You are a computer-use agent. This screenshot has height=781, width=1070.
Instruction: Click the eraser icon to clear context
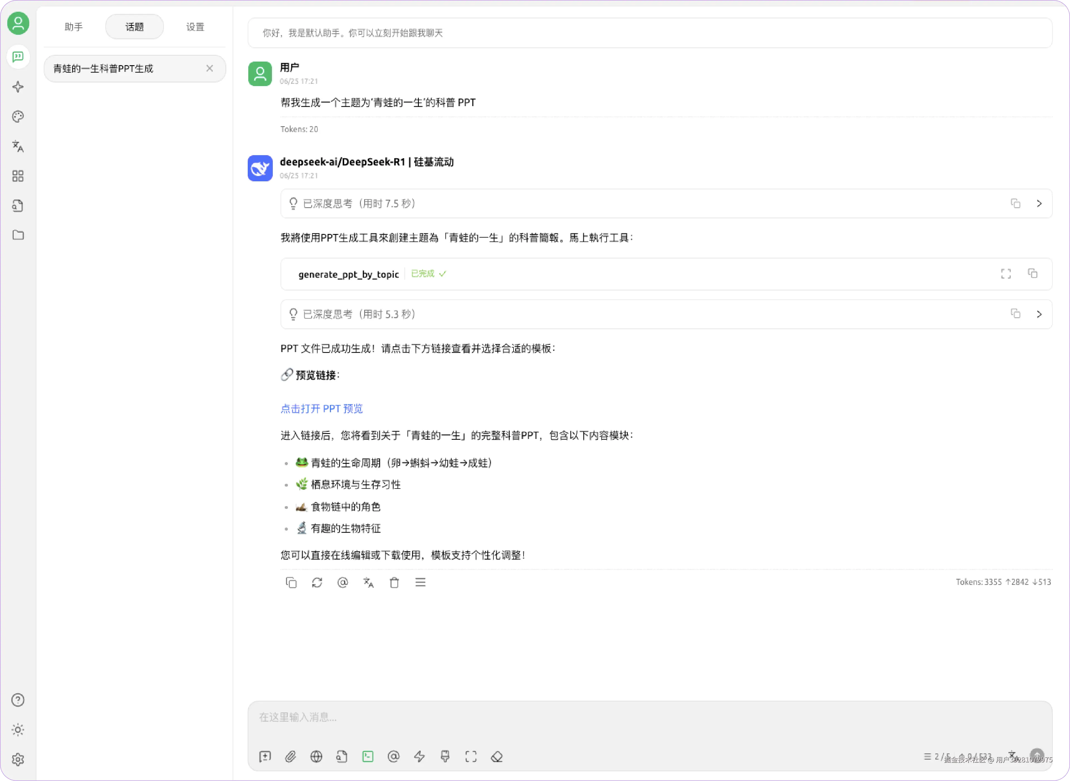497,757
